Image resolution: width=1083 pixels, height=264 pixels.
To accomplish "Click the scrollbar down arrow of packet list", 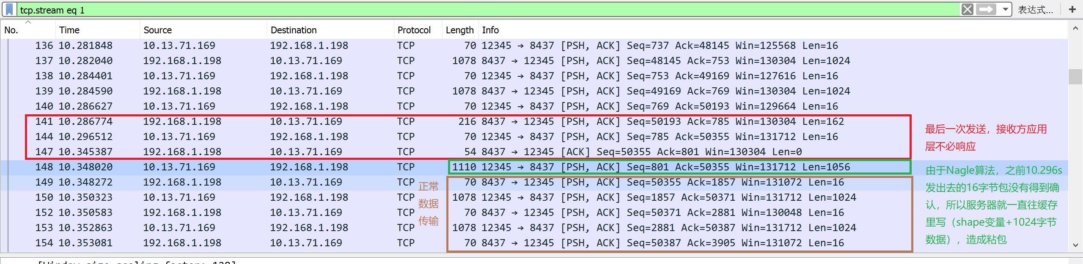I will pyautogui.click(x=1075, y=245).
